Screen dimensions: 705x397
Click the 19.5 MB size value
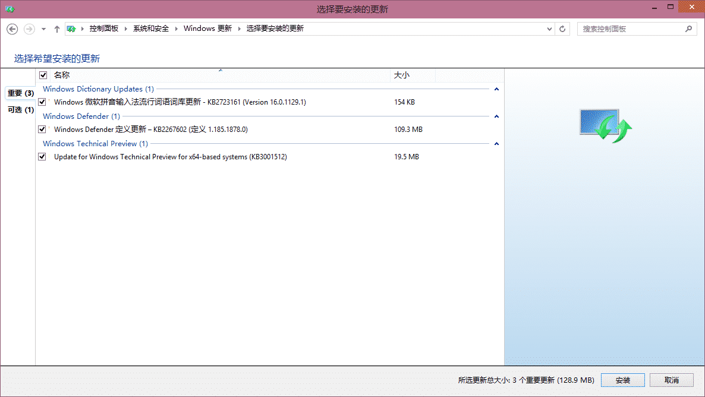[407, 157]
